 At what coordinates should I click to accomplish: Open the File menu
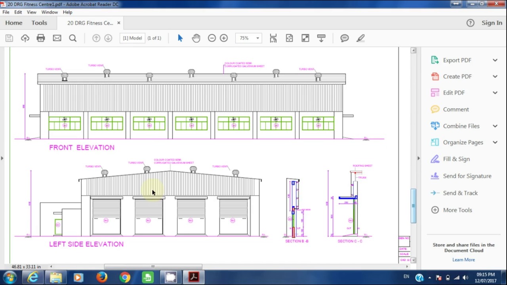tap(6, 12)
